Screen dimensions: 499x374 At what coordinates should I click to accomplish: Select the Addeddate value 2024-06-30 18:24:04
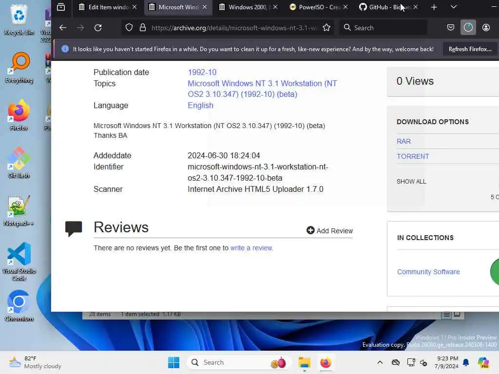[224, 155]
